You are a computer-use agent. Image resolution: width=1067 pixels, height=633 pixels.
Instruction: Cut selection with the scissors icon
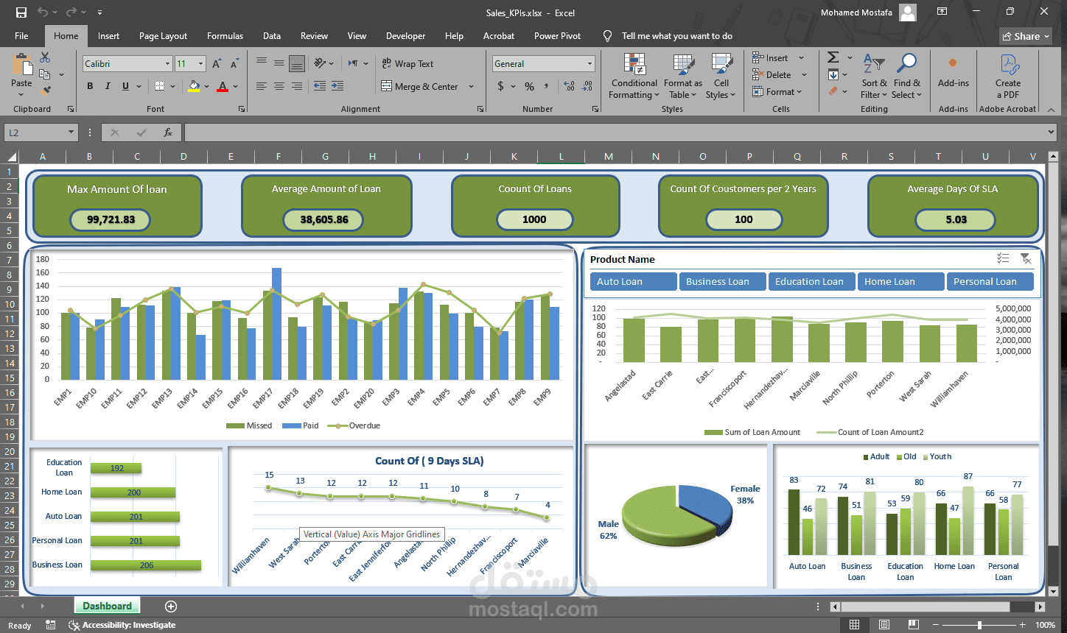tap(45, 57)
